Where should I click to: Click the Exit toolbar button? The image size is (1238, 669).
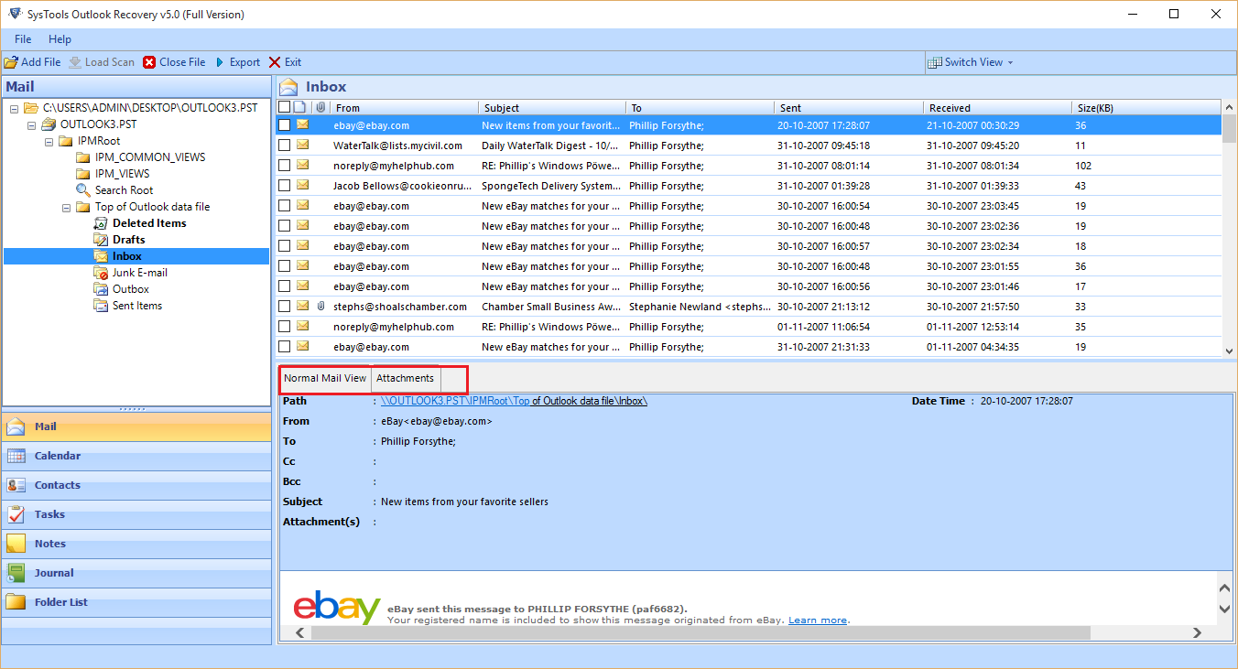tap(285, 62)
